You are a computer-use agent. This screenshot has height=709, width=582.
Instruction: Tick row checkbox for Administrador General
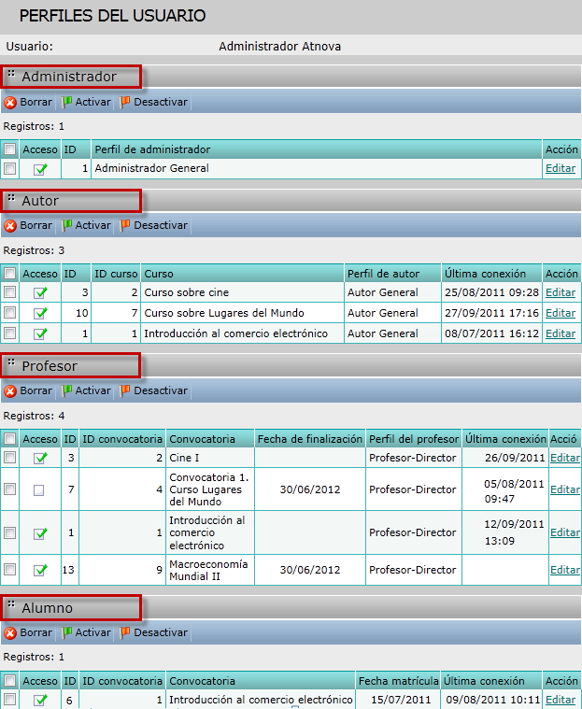click(9, 169)
